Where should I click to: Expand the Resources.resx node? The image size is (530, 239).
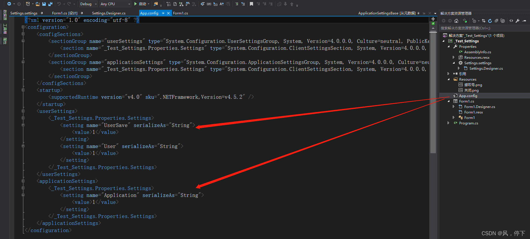[x=454, y=58]
